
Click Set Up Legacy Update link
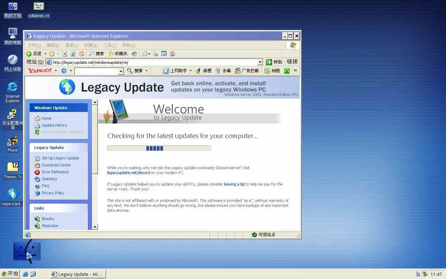tap(61, 158)
